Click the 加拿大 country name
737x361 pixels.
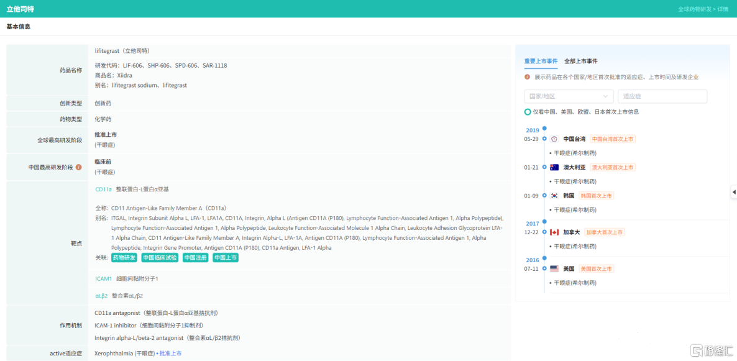572,232
